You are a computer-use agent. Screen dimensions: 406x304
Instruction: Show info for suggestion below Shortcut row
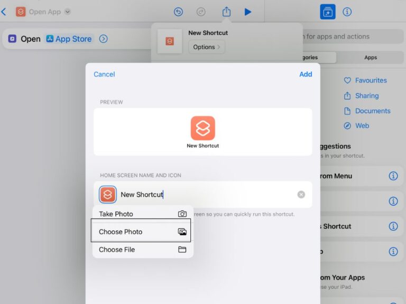(393, 251)
